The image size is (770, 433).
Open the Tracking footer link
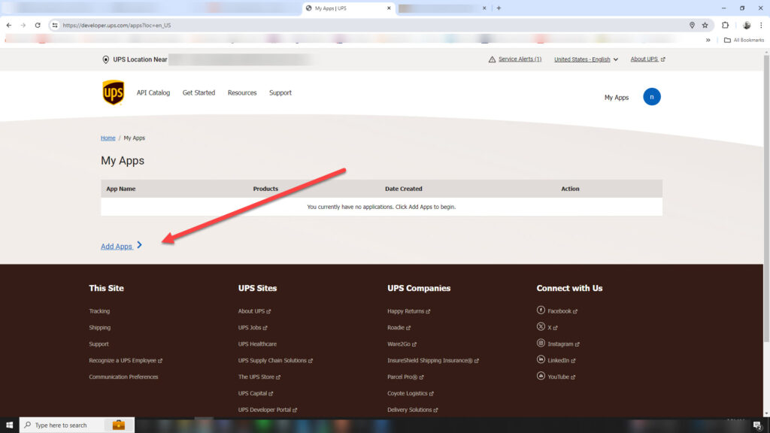click(99, 311)
